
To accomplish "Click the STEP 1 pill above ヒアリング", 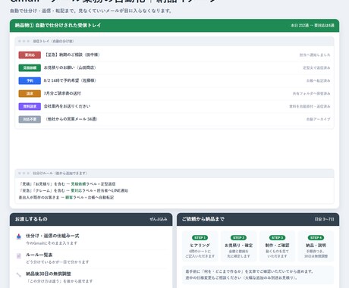I will (200, 238).
